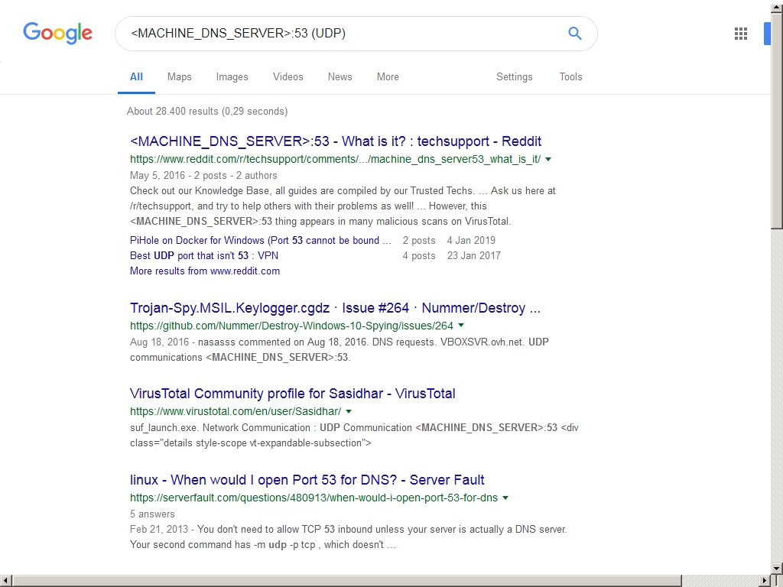Switch to the Maps tab
783x587 pixels.
click(179, 77)
